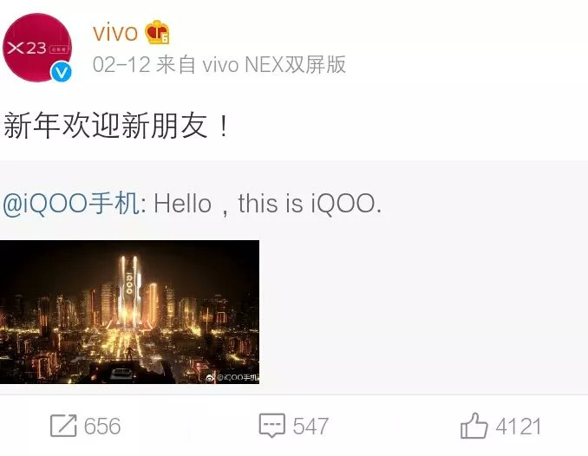The width and height of the screenshot is (588, 456).
Task: Tap the comment count 547
Action: point(310,426)
